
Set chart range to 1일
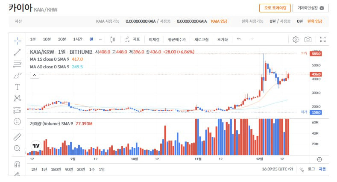pos(102,170)
